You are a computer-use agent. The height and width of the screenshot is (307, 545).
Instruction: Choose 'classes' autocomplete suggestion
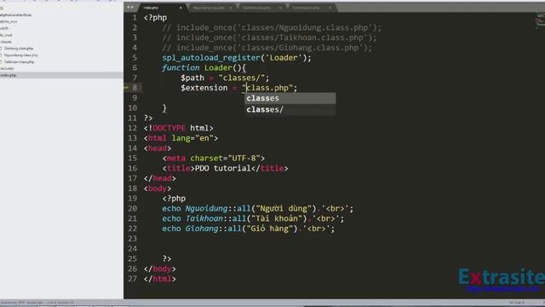click(290, 98)
